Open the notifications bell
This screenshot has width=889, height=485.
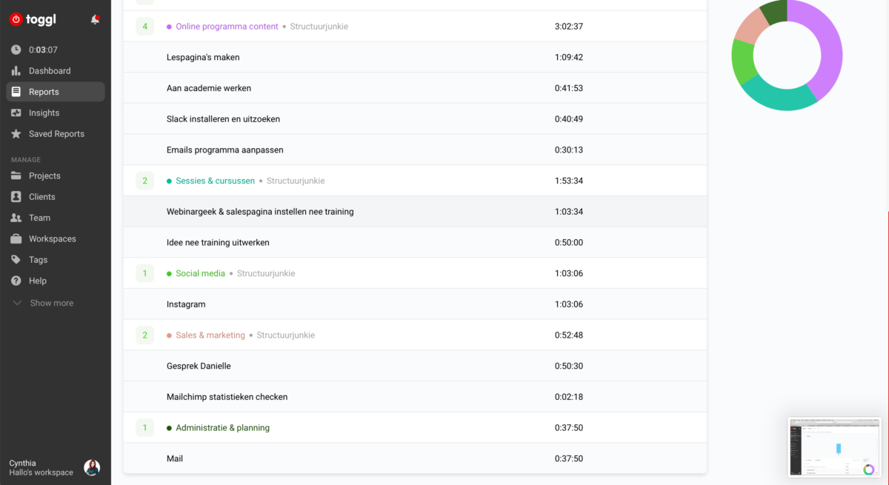coord(95,20)
